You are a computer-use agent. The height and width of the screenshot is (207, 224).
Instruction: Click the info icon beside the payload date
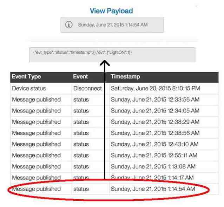[x=69, y=25]
